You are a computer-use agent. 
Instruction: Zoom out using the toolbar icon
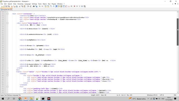point(42,6)
